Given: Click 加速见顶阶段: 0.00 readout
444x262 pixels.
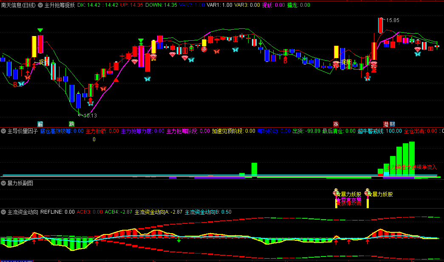Looking at the screenshot, I should pyautogui.click(x=234, y=131).
